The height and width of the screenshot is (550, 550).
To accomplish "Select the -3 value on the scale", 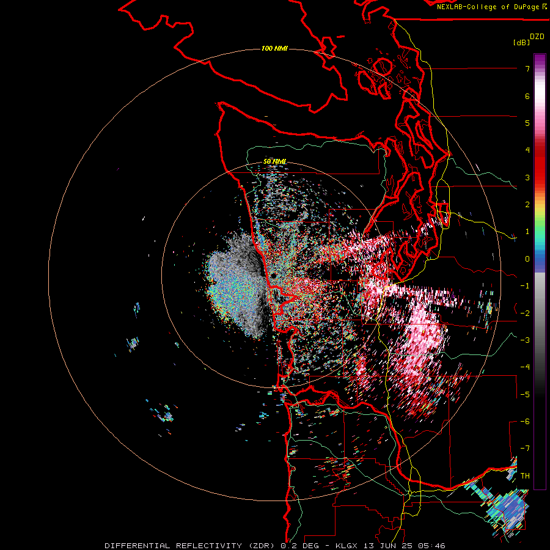I will pyautogui.click(x=525, y=340).
